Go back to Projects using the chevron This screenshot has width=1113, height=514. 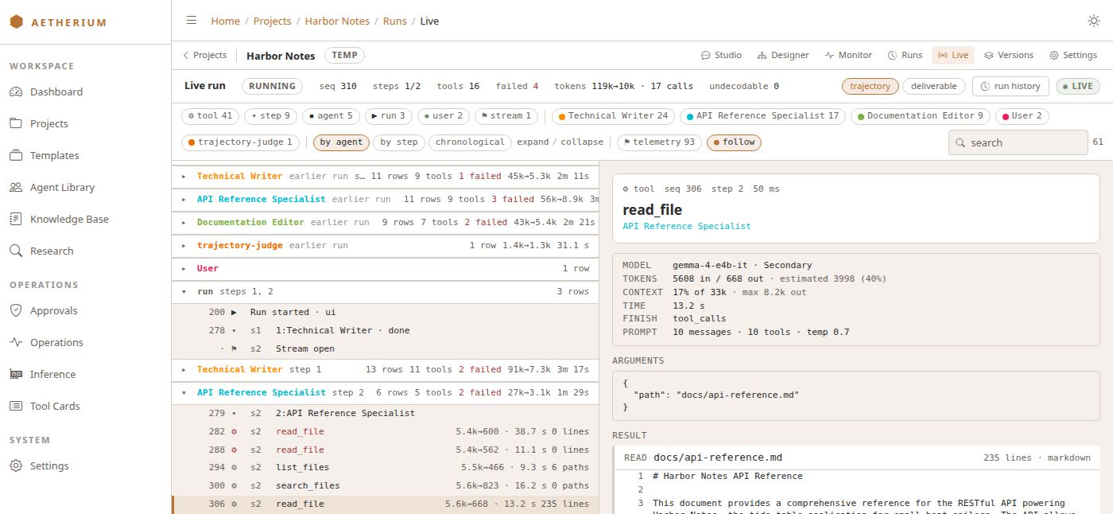pos(204,55)
